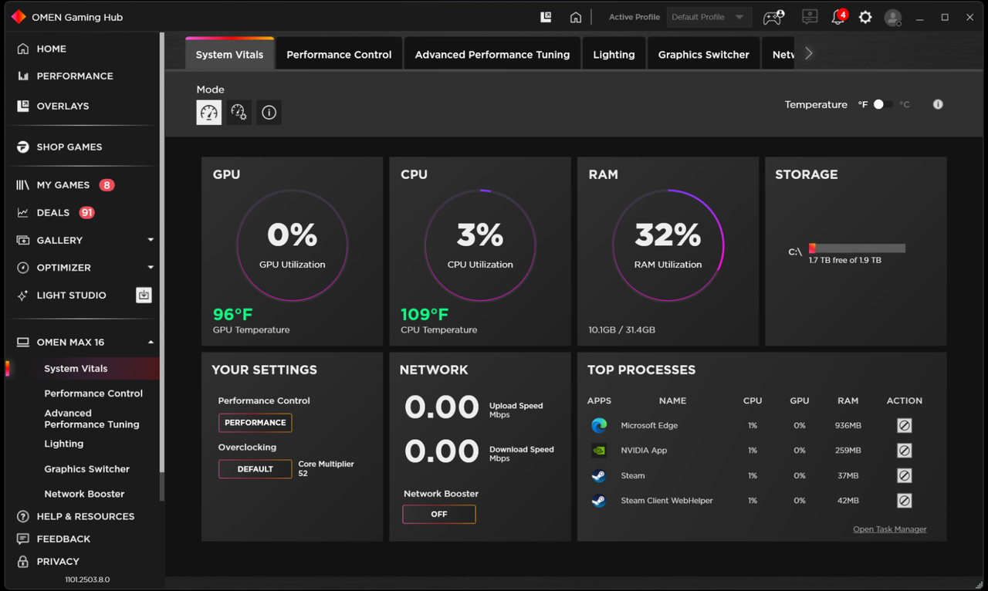988x591 pixels.
Task: Select the gauge Mode icon
Action: 209,113
